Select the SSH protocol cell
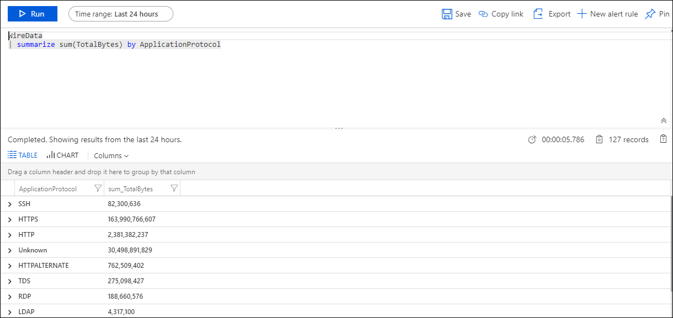673x318 pixels. click(x=24, y=204)
